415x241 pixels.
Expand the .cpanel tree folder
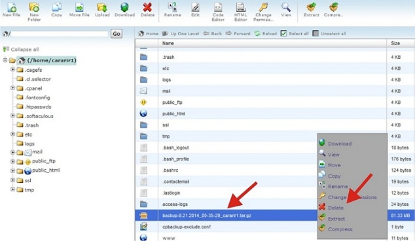tap(12, 88)
